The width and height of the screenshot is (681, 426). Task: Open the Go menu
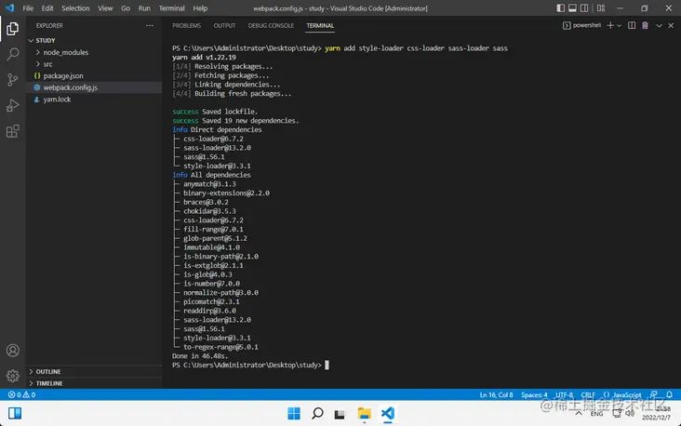click(126, 7)
